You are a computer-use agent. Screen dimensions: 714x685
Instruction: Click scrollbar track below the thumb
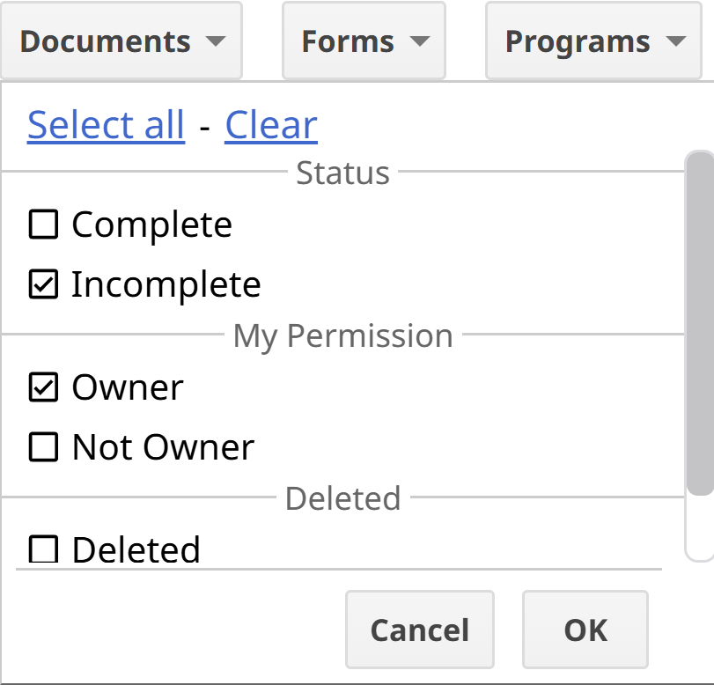click(699, 528)
